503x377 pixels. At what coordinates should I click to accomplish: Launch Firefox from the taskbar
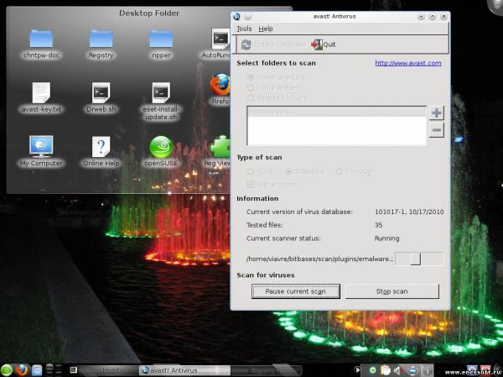coord(22,370)
